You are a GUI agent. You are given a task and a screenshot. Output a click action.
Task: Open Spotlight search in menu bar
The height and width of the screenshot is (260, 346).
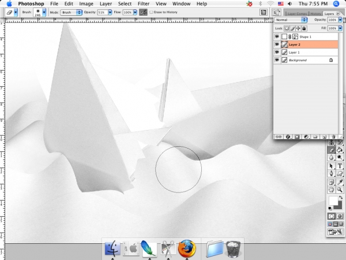336,3
